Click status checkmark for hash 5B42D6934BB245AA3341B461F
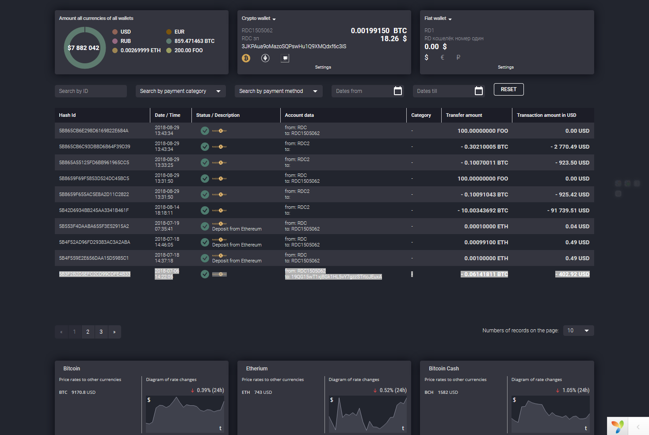Screen dimensions: 649x435 (205, 210)
